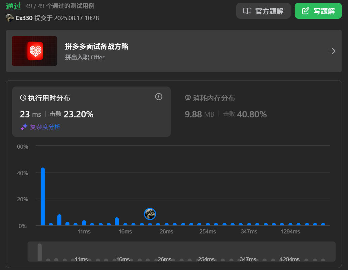Click the 40.80% memory beat percentage
This screenshot has height=270, width=348.
click(252, 114)
